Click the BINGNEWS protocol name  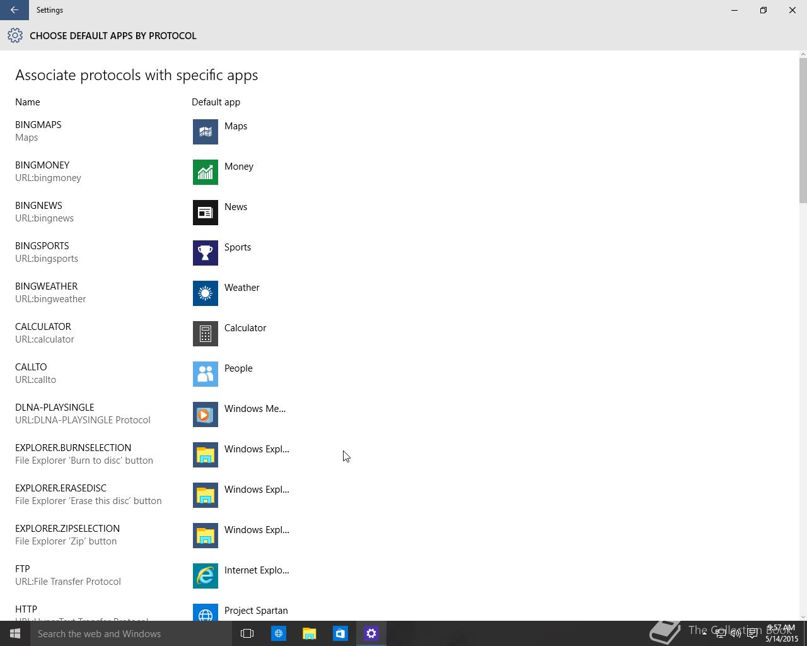38,206
